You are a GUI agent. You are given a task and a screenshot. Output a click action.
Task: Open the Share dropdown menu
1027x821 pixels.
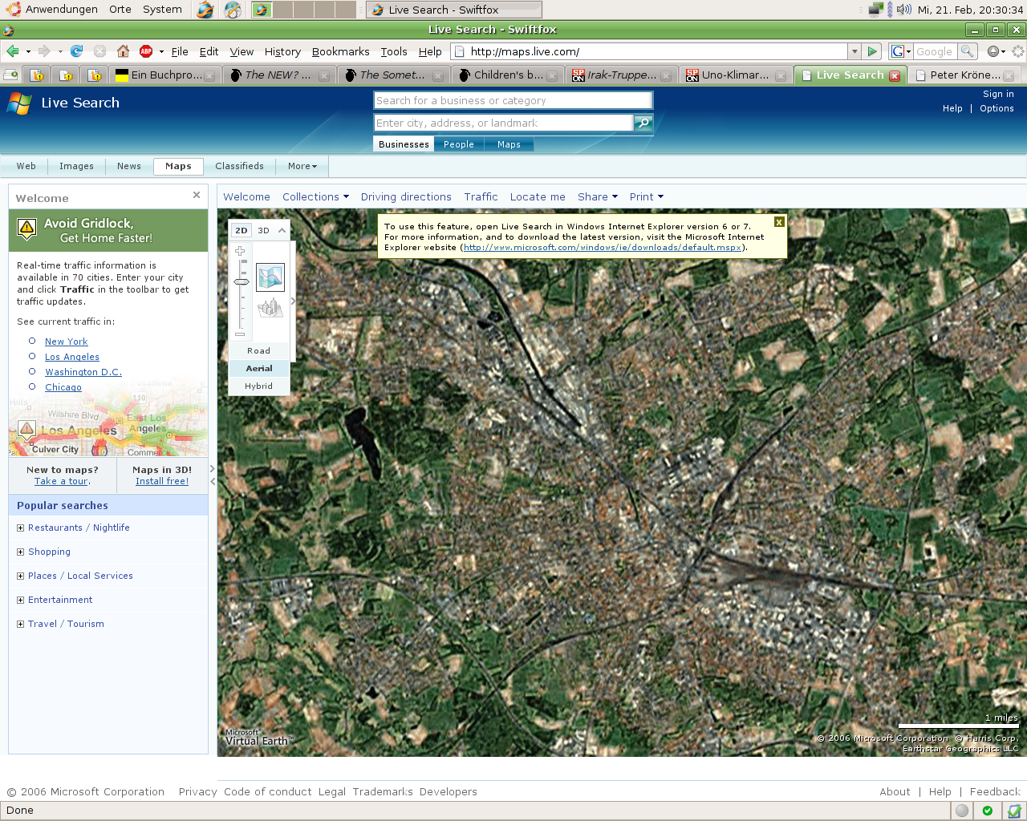point(598,196)
